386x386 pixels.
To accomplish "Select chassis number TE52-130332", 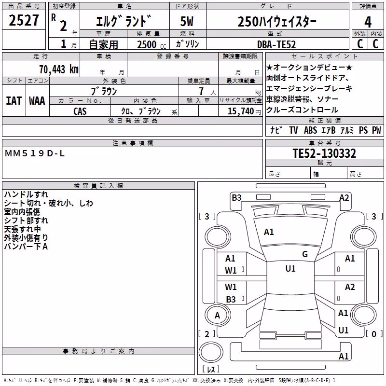I will pyautogui.click(x=324, y=153).
